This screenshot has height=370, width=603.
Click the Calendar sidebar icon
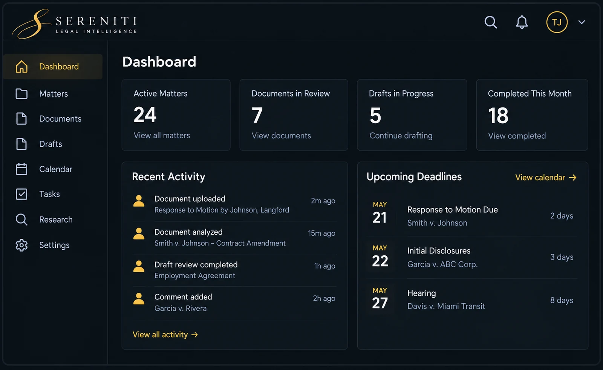21,169
